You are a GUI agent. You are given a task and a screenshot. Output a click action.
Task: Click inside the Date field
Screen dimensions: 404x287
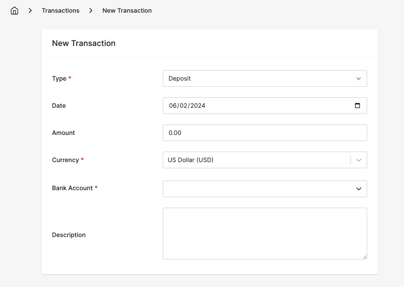click(x=241, y=105)
